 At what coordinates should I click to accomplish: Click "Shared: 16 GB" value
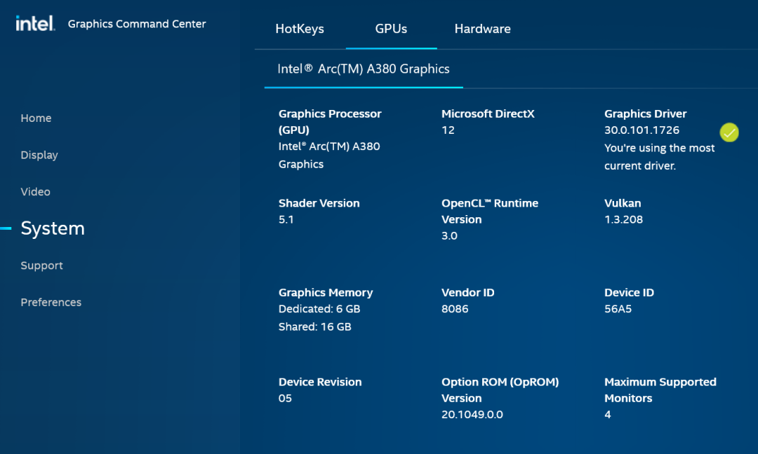(314, 326)
